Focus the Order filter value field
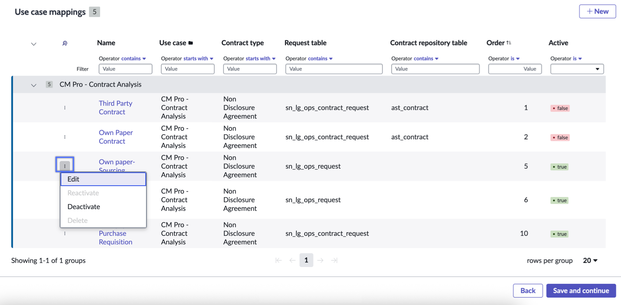The width and height of the screenshot is (621, 305). (515, 69)
